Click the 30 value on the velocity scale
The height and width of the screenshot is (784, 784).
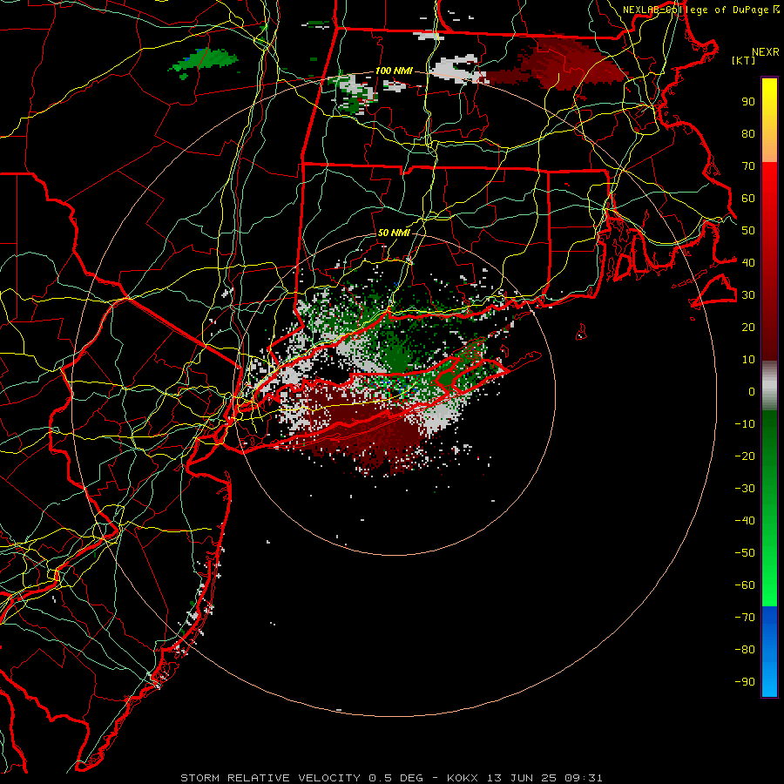click(x=748, y=295)
